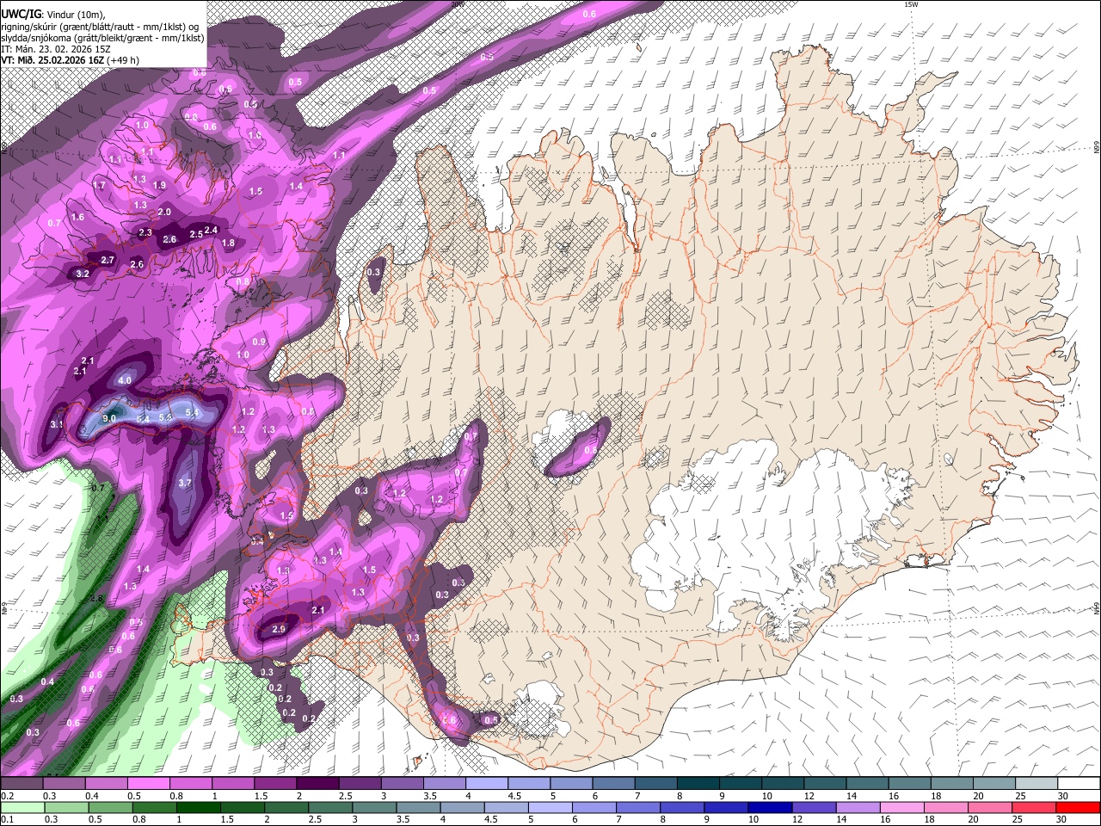
Task: Select the 2.7 value label
Action: click(x=108, y=260)
